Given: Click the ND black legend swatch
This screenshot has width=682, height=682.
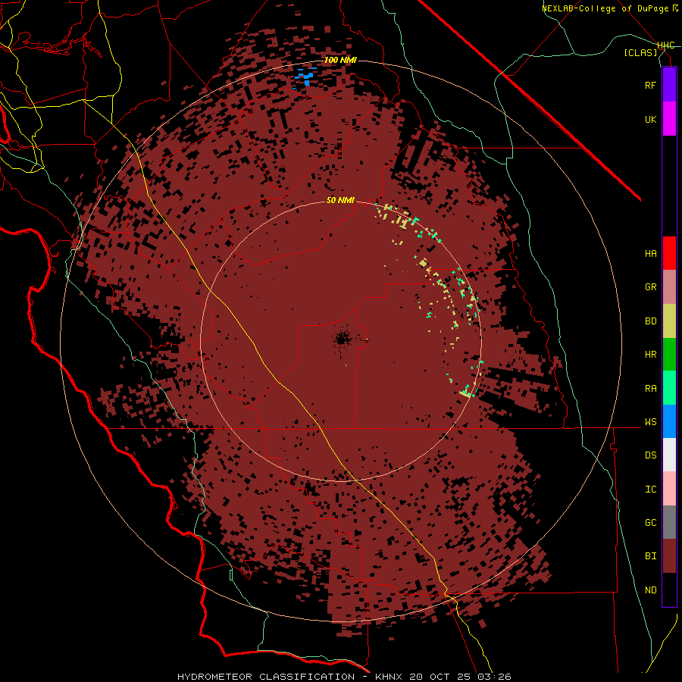Looking at the screenshot, I should pos(669,590).
